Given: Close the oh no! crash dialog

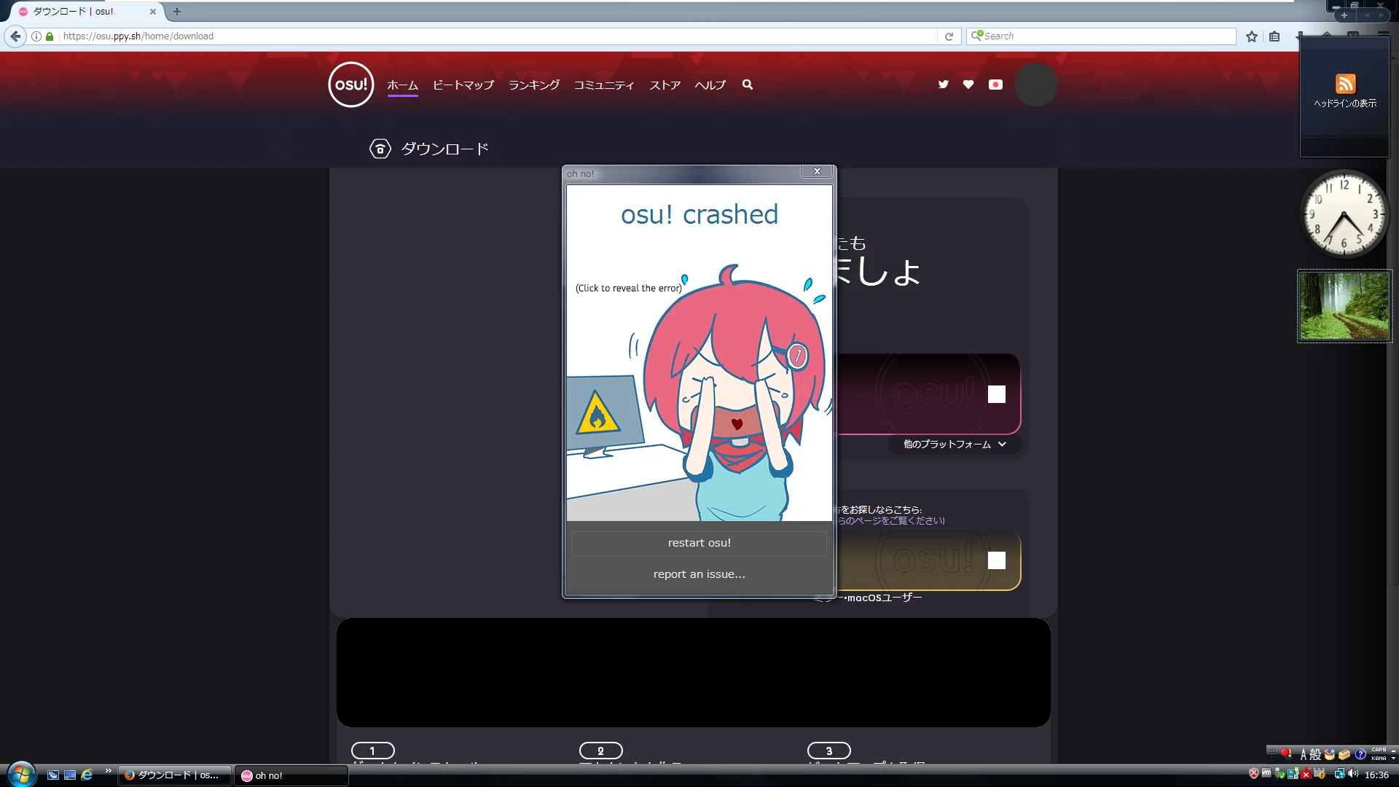Looking at the screenshot, I should (817, 171).
